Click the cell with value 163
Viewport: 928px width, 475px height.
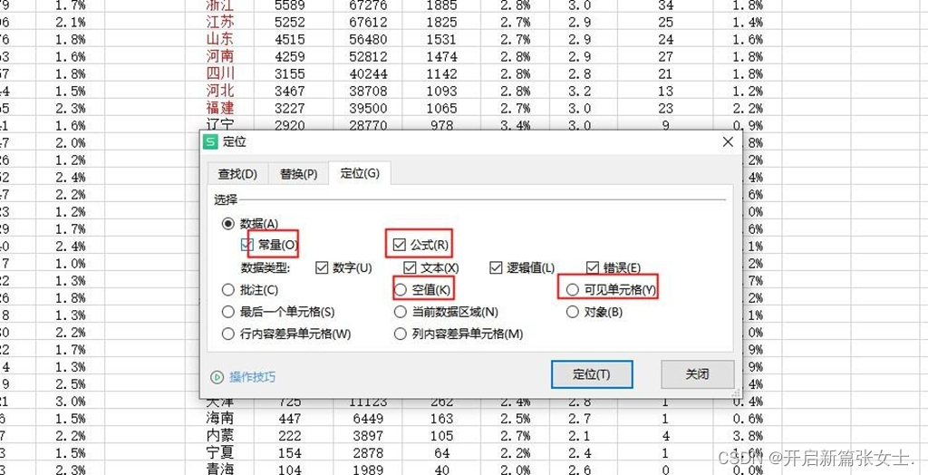(441, 419)
